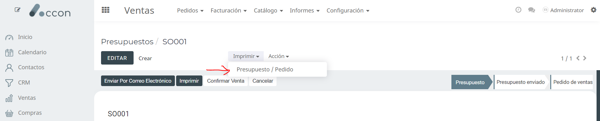Open the Informes menu
This screenshot has height=121, width=600.
click(305, 11)
